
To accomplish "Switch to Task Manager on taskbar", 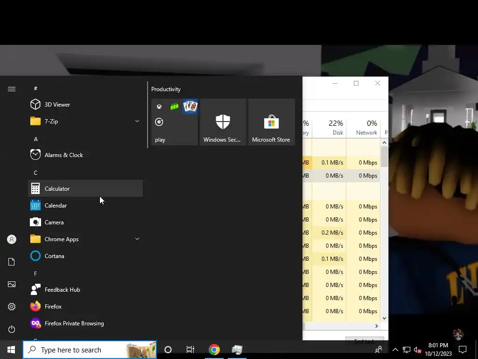I will point(237,350).
